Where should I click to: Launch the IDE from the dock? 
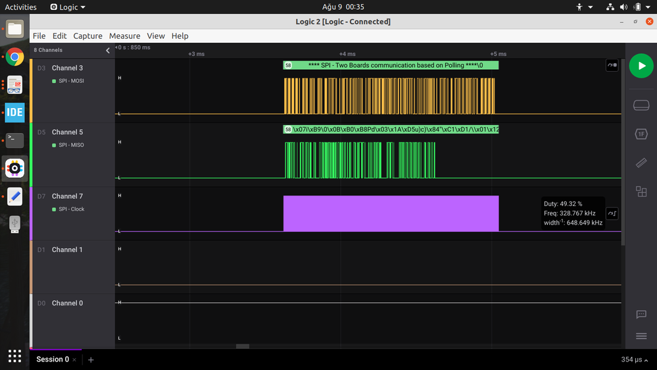coord(14,113)
